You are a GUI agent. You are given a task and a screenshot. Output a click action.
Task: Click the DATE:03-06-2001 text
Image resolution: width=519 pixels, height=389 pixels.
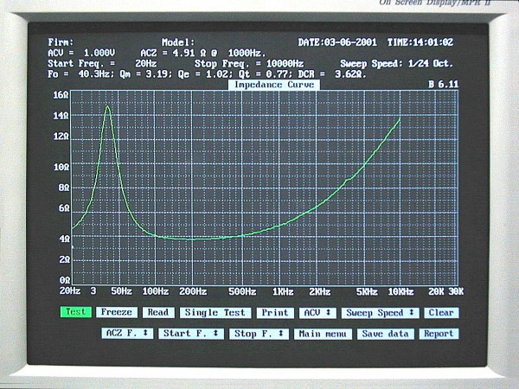[x=337, y=42]
